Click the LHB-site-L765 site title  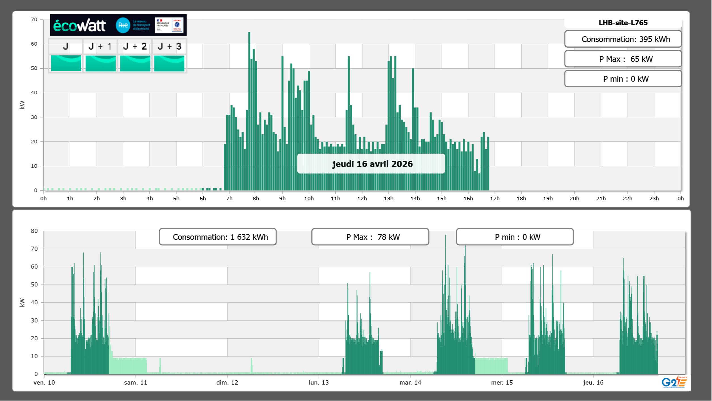pyautogui.click(x=623, y=23)
